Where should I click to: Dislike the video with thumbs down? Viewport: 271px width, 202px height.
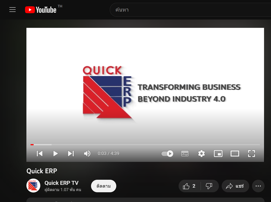pos(209,186)
